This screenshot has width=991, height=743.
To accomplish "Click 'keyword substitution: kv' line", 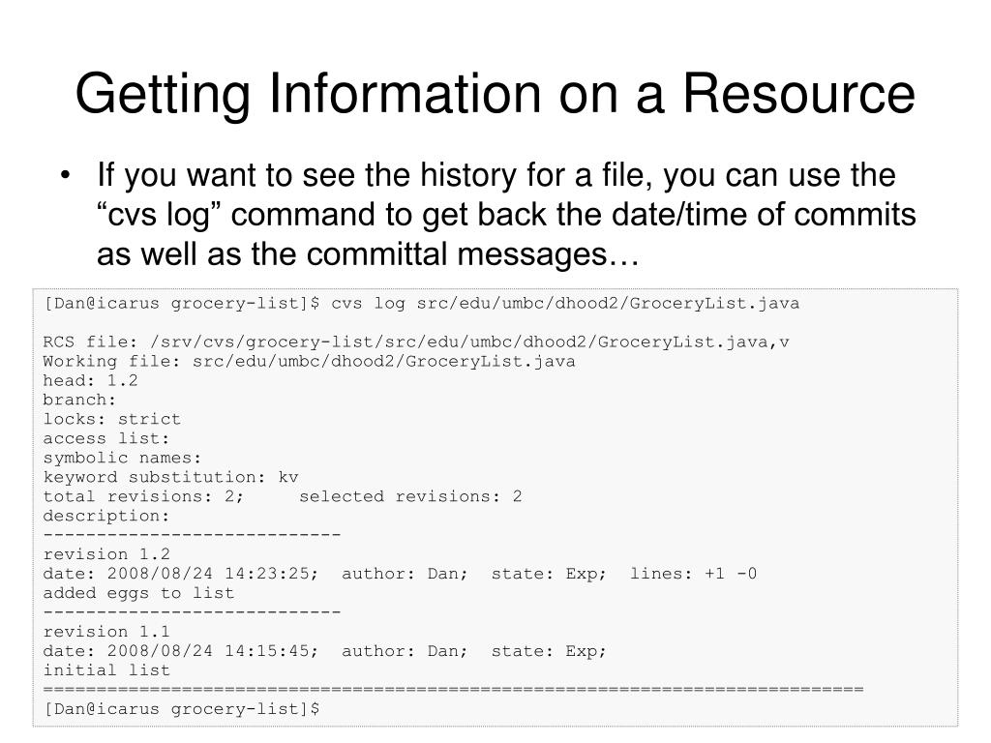I will (x=170, y=478).
